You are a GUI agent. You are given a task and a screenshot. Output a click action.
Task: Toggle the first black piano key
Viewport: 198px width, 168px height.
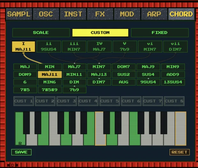point(27,123)
